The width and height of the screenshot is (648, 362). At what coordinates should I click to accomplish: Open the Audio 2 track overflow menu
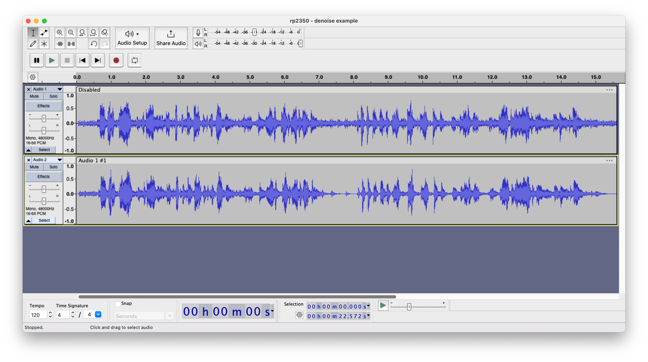point(609,160)
